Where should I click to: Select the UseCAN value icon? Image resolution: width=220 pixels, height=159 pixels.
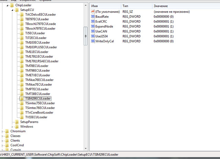point(92,31)
